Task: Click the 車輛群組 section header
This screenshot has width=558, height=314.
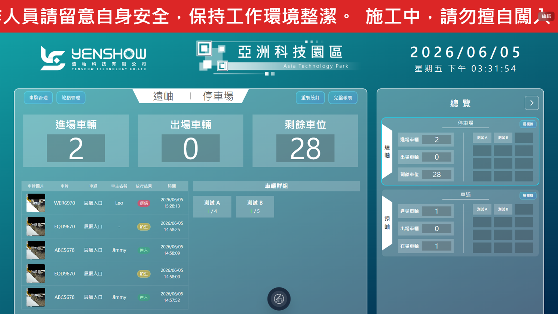Action: [x=276, y=186]
